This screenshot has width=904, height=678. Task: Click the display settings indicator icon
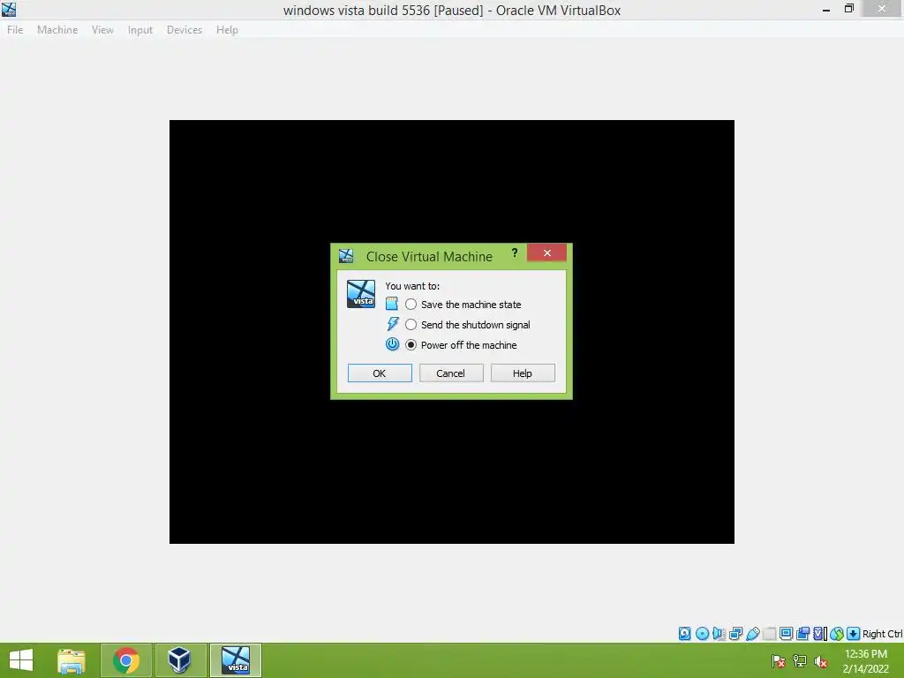(x=786, y=634)
